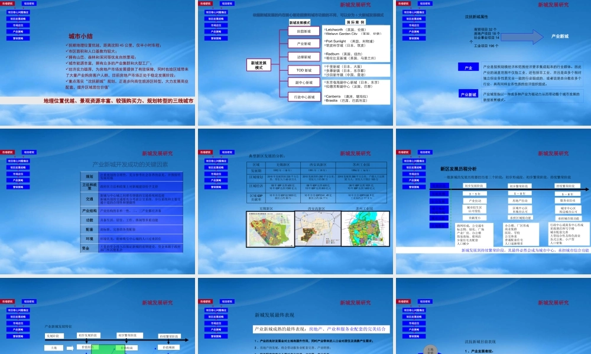Click the 产业新城 box in the mode diagram

304,44
